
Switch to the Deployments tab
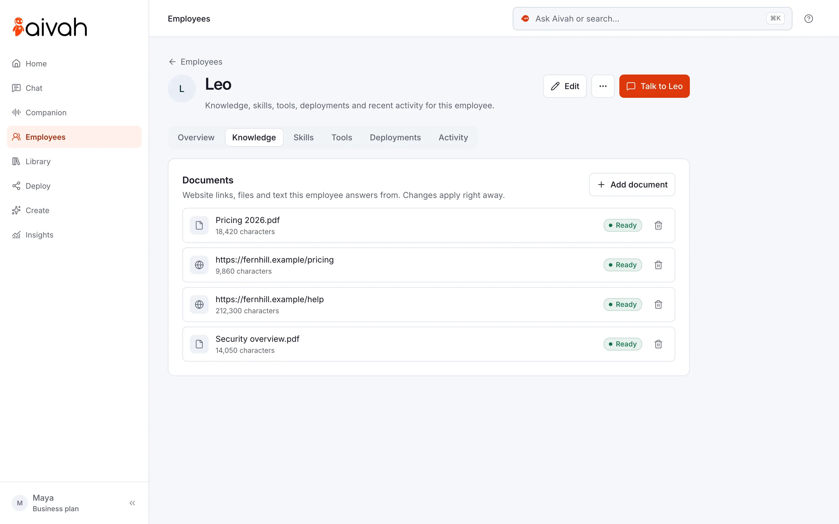click(x=395, y=138)
